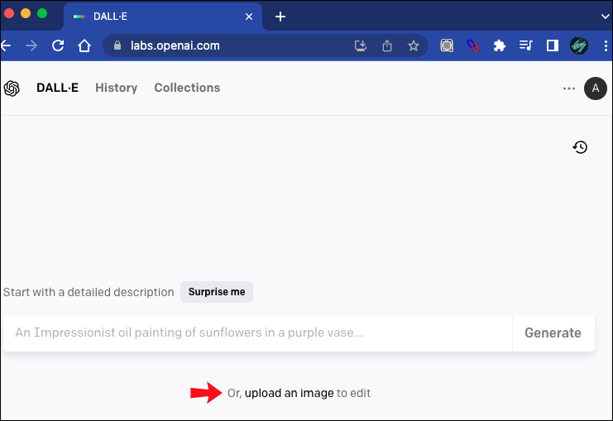613x421 pixels.
Task: Reload the page
Action: (58, 46)
